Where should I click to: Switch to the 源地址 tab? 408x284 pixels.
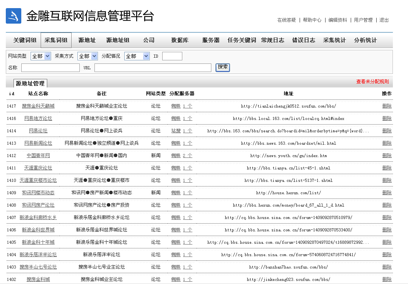[x=87, y=40]
